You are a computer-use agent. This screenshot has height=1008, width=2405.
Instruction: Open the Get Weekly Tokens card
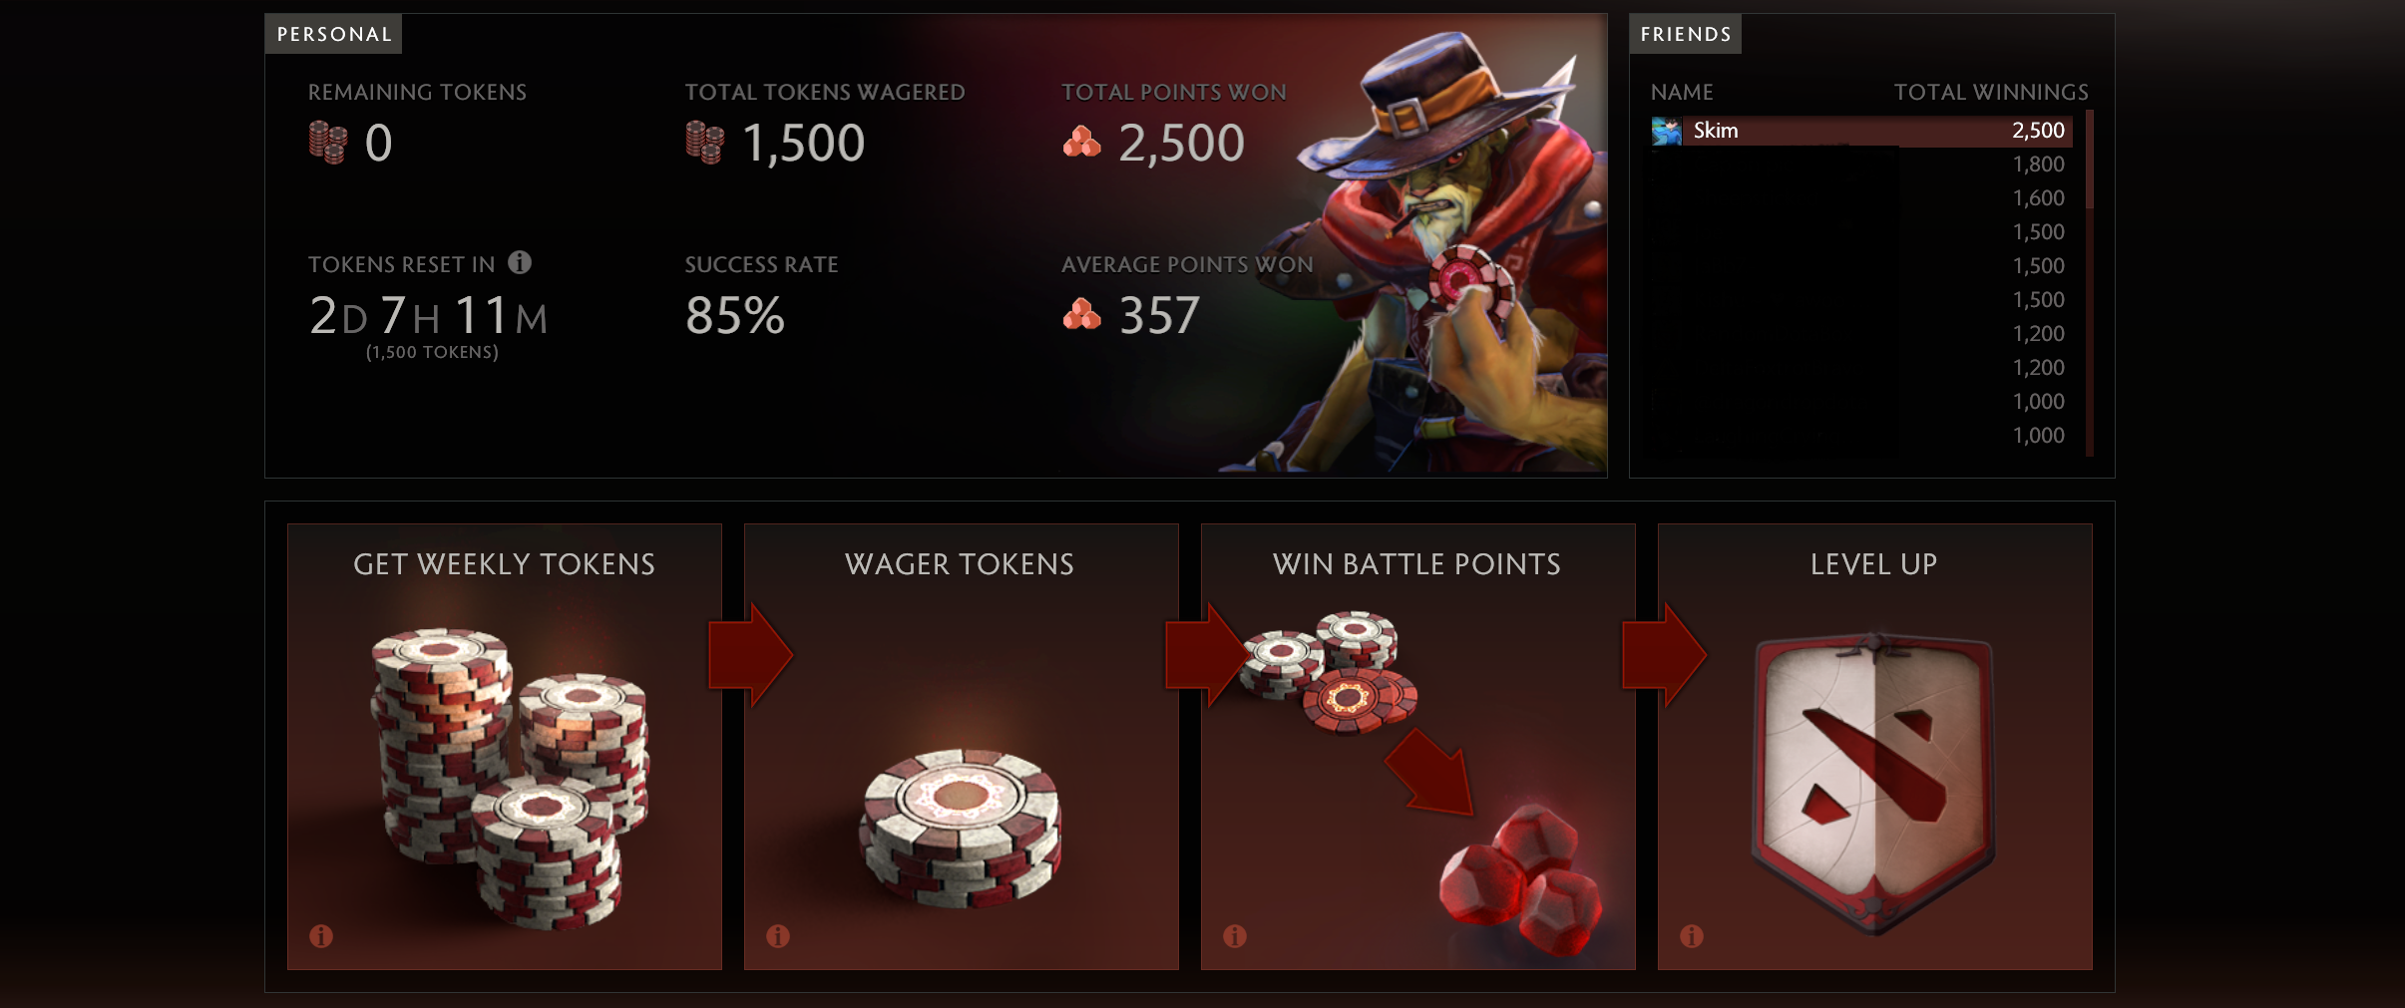click(x=505, y=747)
